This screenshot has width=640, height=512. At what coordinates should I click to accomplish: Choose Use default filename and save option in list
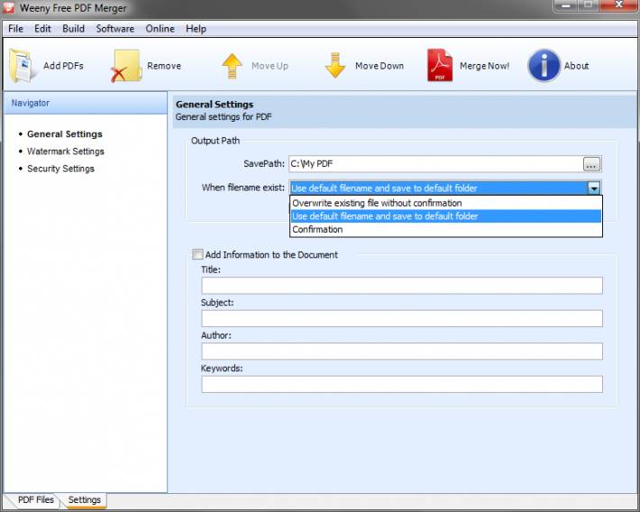(x=445, y=216)
